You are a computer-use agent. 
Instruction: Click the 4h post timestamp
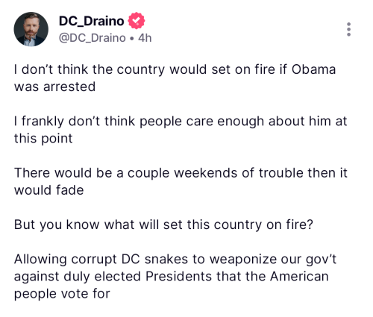[x=145, y=38]
